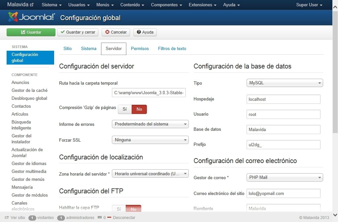Click the Usuario field with root
The height and width of the screenshot is (222, 338).
(284, 114)
